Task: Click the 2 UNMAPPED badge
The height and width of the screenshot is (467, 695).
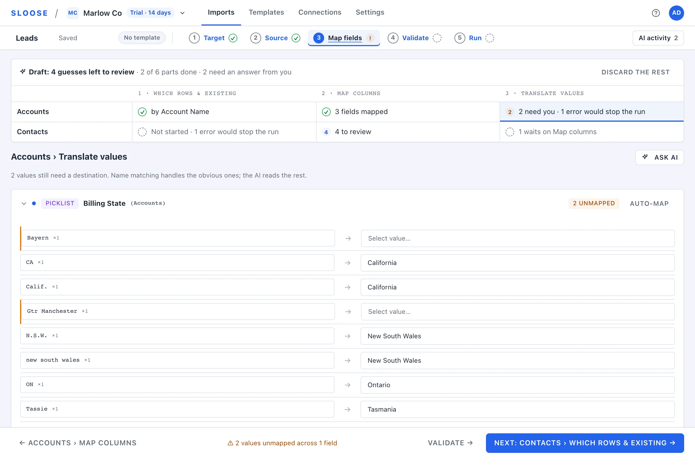Action: point(593,203)
